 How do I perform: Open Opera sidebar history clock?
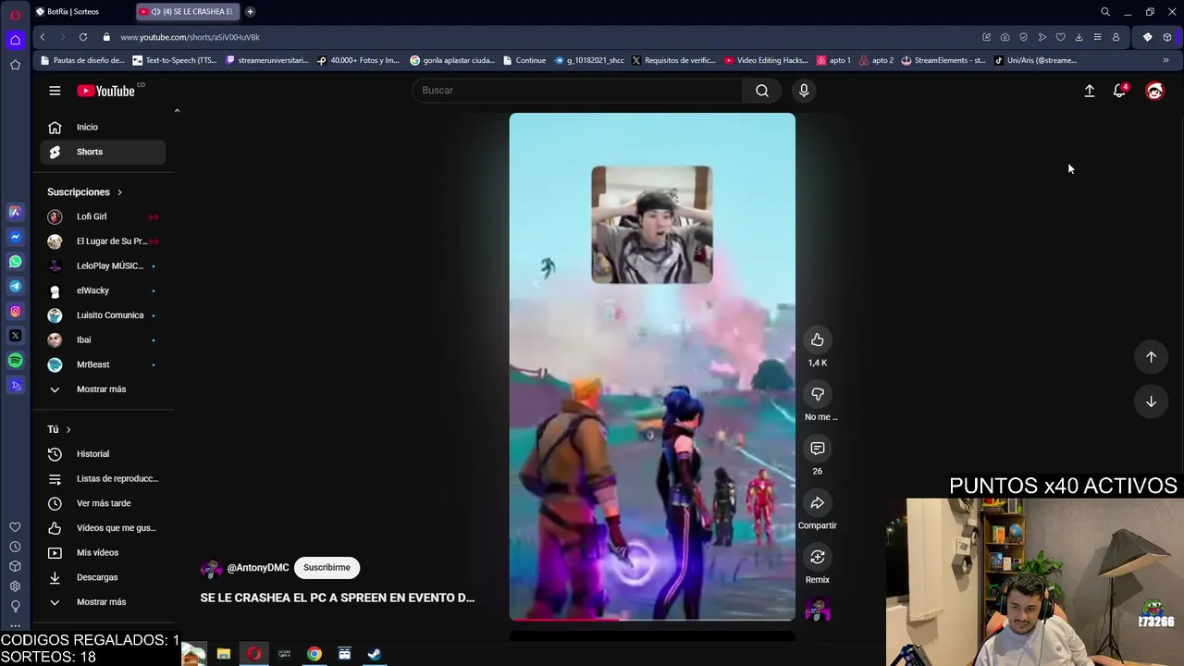point(15,547)
